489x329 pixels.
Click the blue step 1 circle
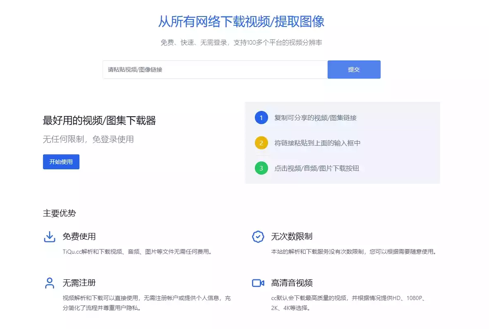coord(261,118)
